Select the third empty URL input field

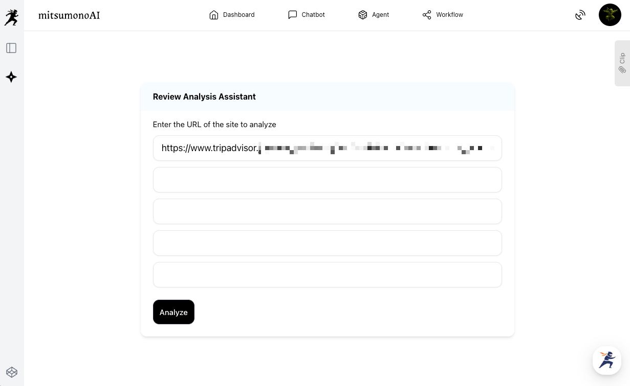pyautogui.click(x=327, y=211)
